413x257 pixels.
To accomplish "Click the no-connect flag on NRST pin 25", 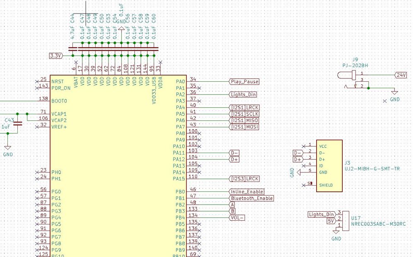I will click(x=37, y=82).
